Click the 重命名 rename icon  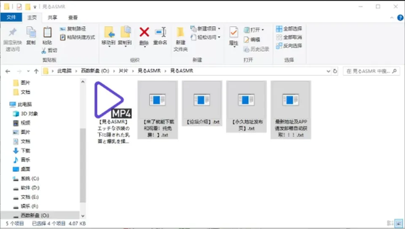[x=160, y=32]
